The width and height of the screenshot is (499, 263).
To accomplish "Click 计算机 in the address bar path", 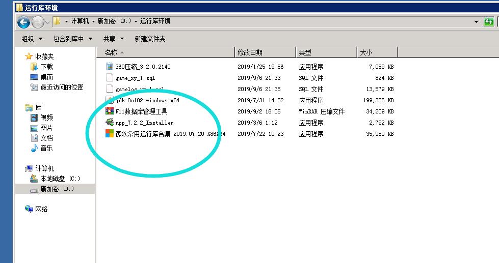I will coord(80,21).
